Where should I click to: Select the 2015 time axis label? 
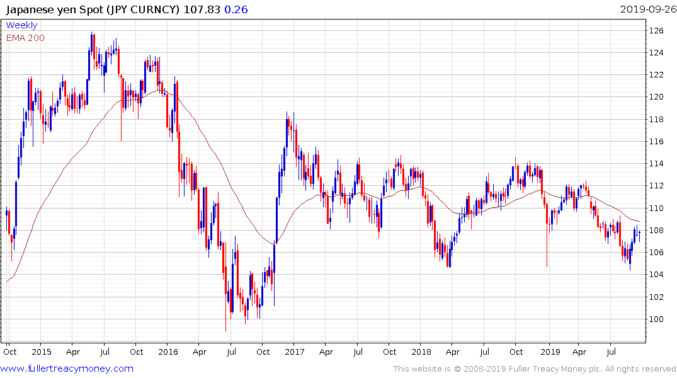[41, 352]
